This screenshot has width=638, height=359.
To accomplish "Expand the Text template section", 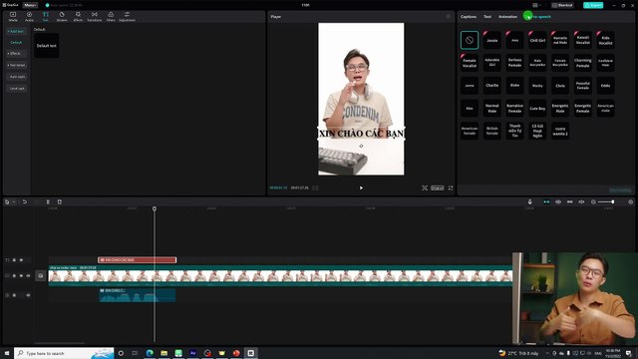I will click(x=17, y=65).
